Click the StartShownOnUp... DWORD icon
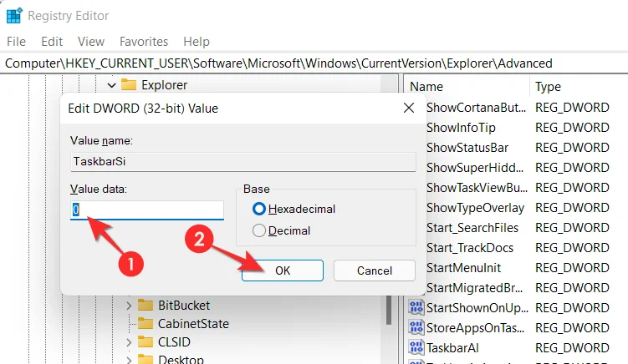The image size is (628, 364). pyautogui.click(x=416, y=307)
